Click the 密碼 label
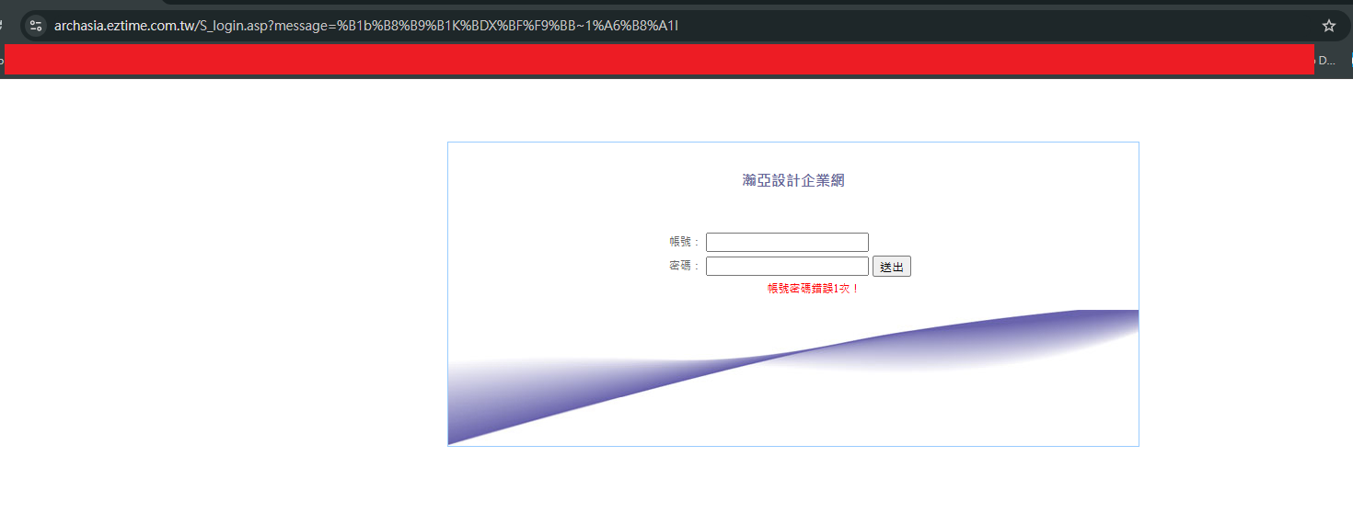The image size is (1353, 525). click(x=684, y=266)
